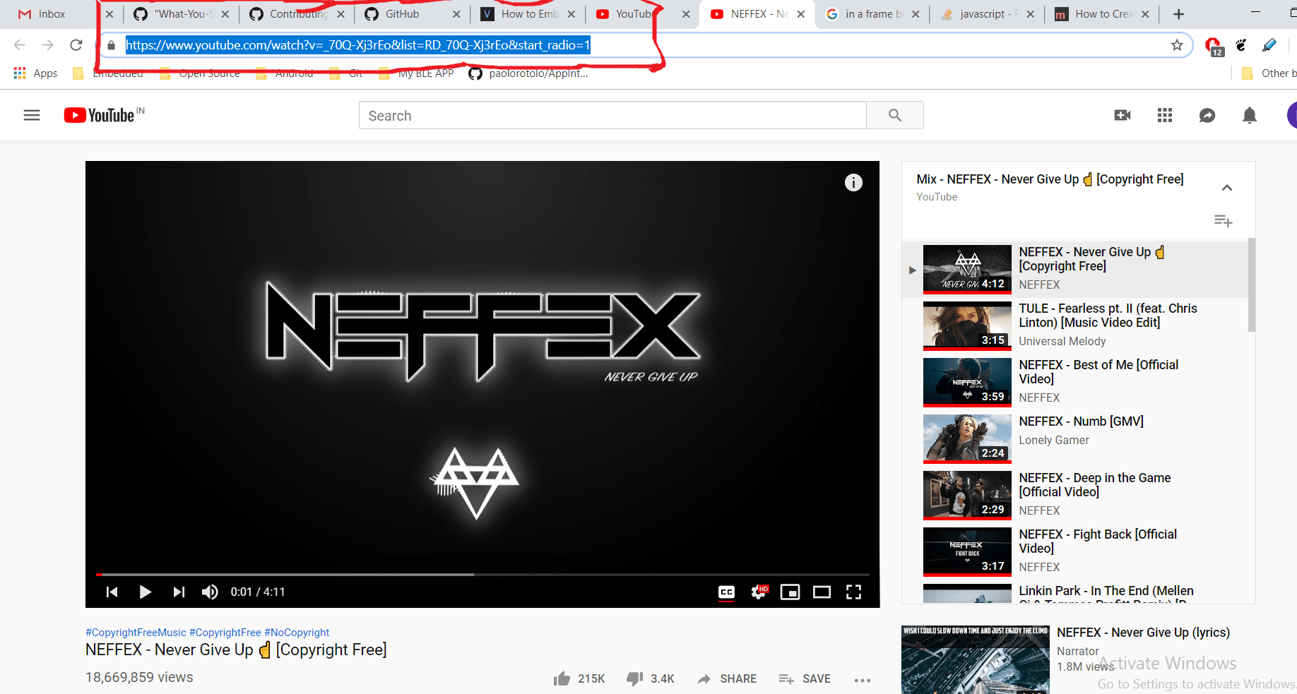Go forward in browser history
Screen dimensions: 1297x694
coord(47,45)
